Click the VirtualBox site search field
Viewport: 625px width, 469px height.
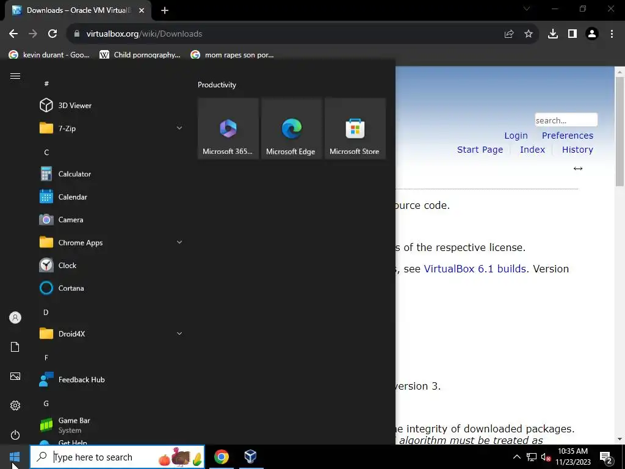coord(566,120)
